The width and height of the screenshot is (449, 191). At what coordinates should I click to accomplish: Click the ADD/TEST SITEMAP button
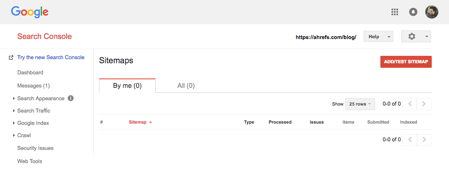(x=406, y=62)
